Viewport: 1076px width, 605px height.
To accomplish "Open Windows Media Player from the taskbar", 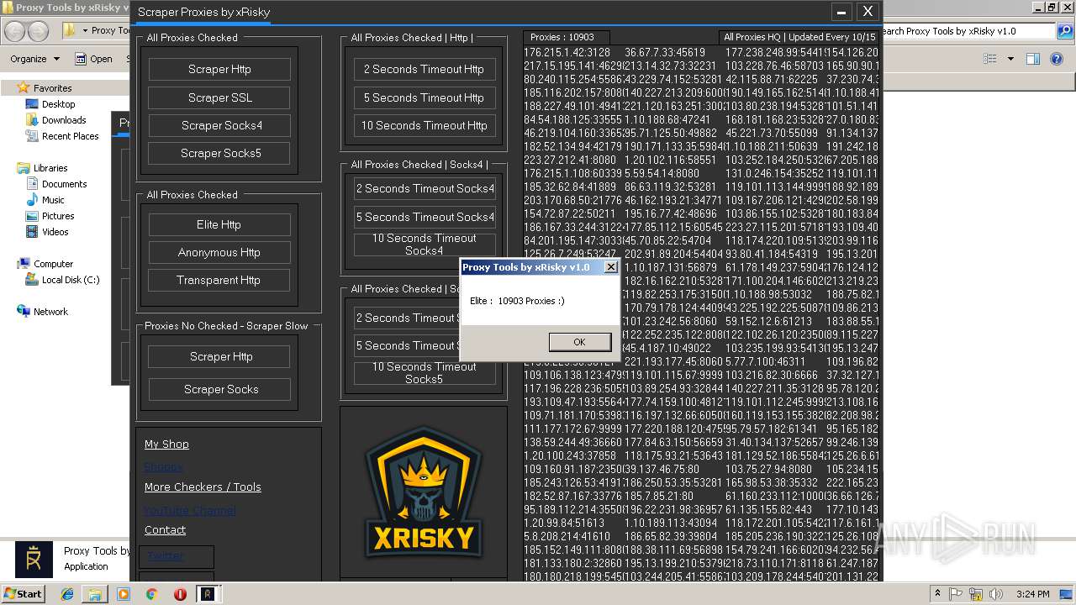I will click(124, 594).
